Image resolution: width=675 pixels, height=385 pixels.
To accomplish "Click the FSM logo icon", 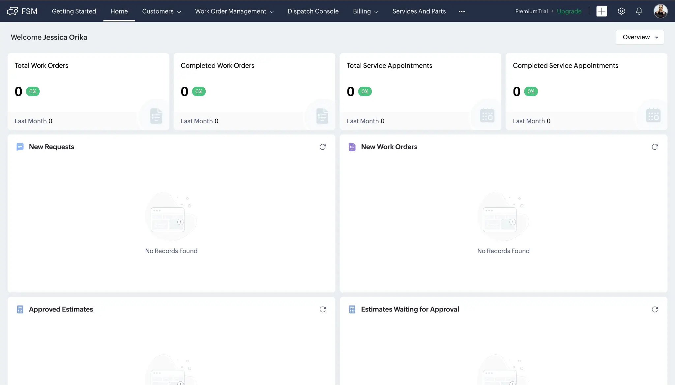I will [13, 11].
